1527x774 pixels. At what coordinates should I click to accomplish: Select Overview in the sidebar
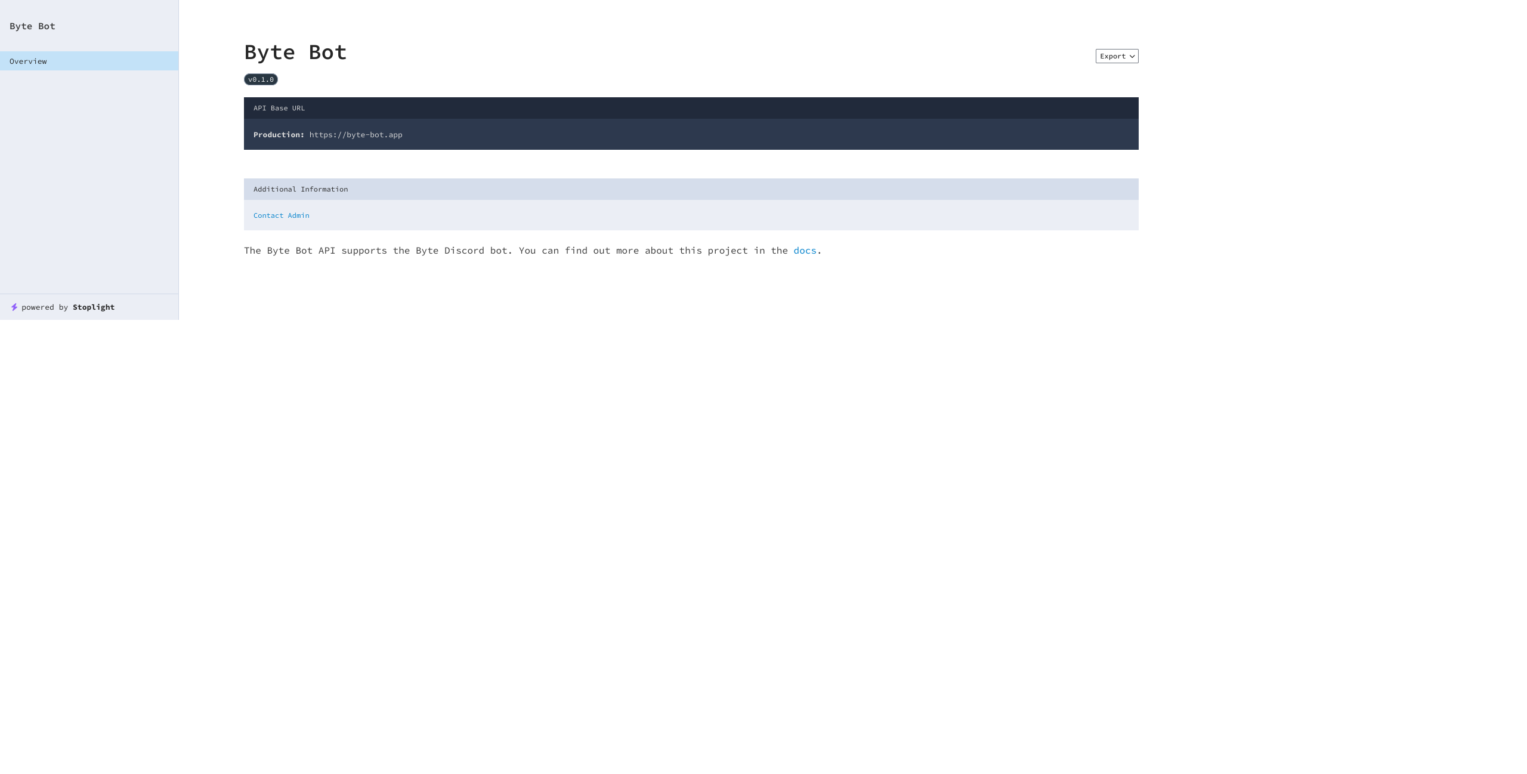[28, 61]
